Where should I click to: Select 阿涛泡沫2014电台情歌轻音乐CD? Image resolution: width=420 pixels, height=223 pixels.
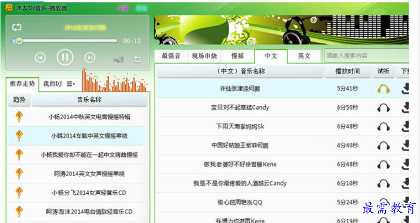tap(89, 212)
